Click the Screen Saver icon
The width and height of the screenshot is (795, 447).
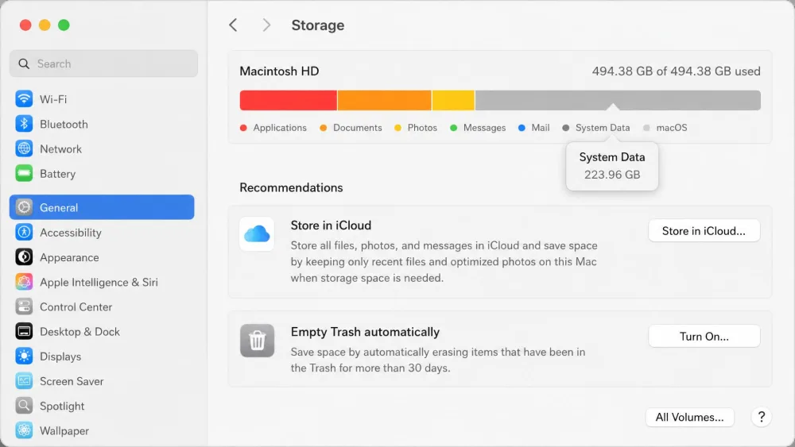pyautogui.click(x=24, y=380)
